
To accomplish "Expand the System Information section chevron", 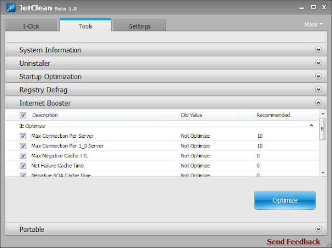I will click(319, 50).
